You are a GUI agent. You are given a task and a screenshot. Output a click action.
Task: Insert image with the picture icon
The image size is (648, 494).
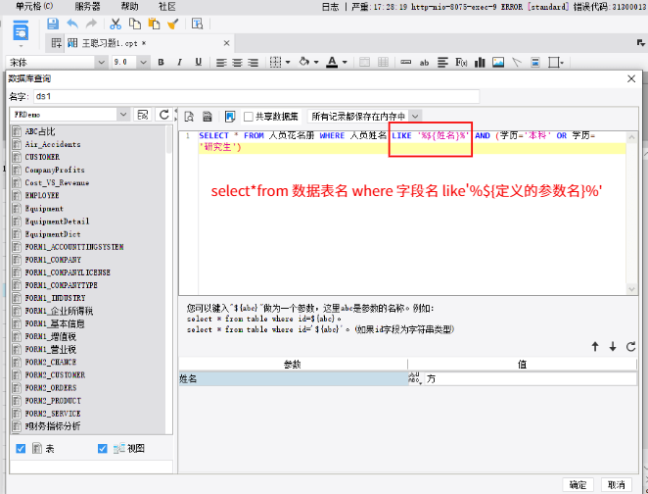498,63
